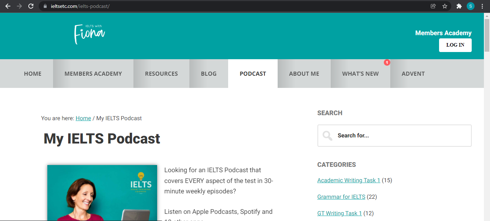
Task: Open the MEMBERS ACADEMY menu item
Action: point(93,74)
